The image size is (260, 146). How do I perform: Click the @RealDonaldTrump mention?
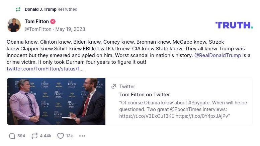click(x=218, y=55)
